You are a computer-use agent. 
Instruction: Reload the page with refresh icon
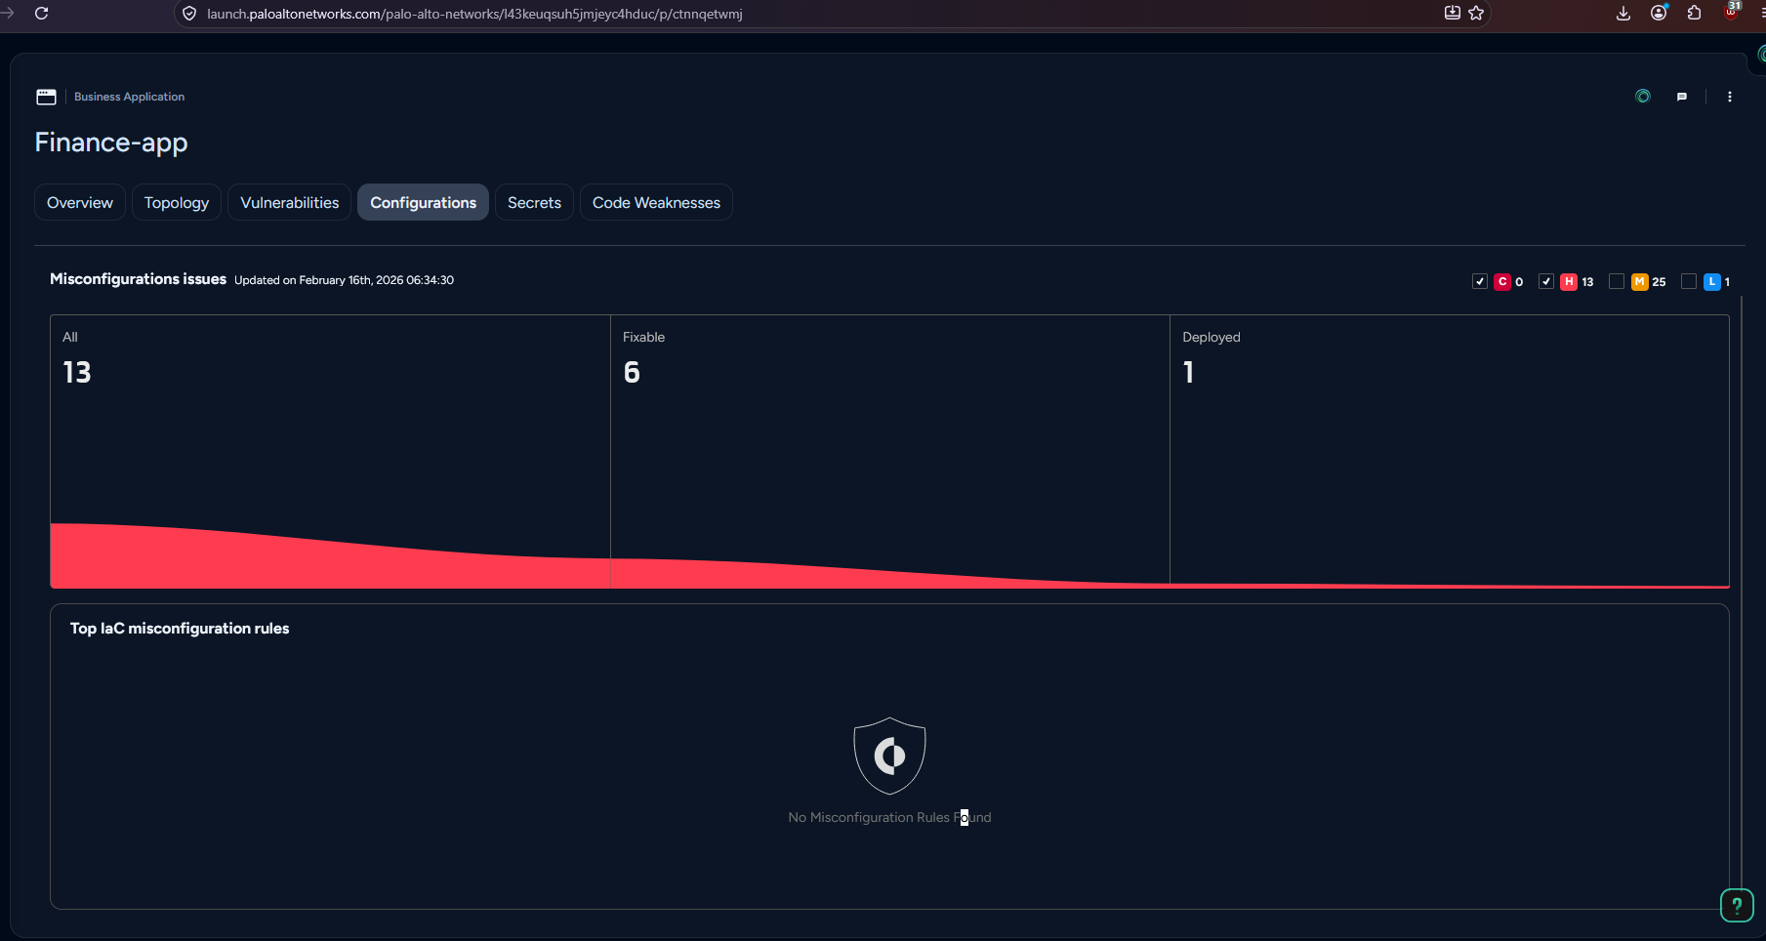coord(41,14)
